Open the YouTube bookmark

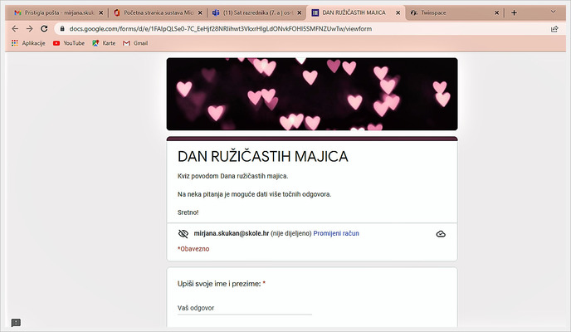[x=69, y=43]
